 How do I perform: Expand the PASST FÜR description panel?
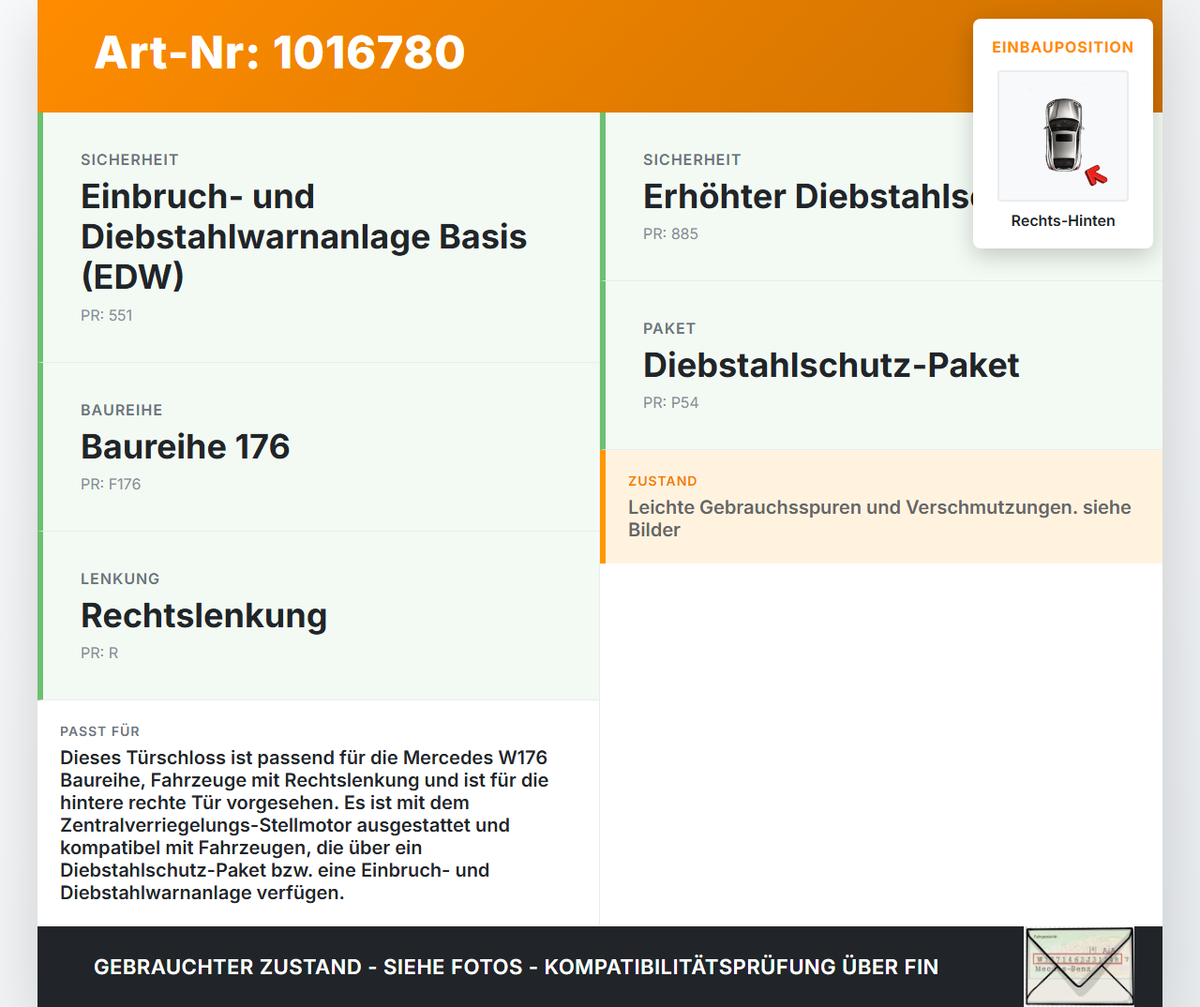(x=319, y=812)
